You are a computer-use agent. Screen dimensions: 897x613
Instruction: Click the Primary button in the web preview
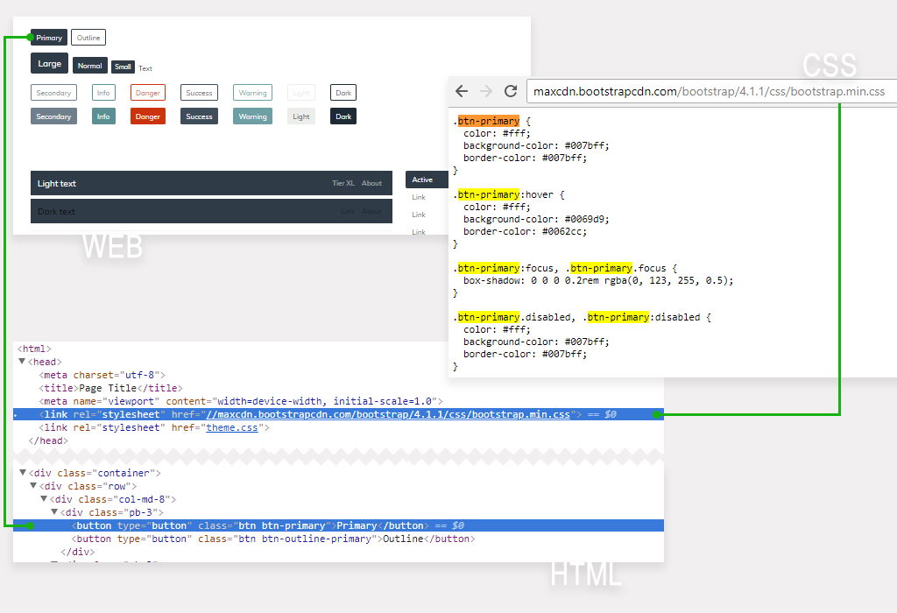tap(49, 37)
